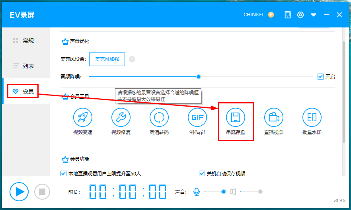
Task: Click the help question mark icon
Action: point(132,59)
